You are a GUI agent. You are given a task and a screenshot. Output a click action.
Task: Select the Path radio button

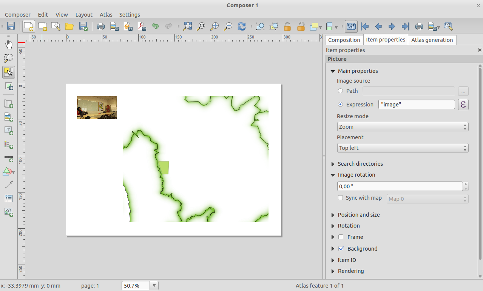coord(341,91)
